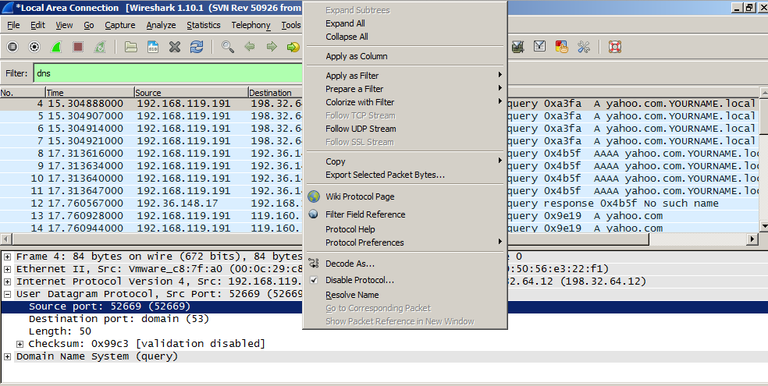Open the capture interfaces list icon
The height and width of the screenshot is (386, 768).
point(12,47)
